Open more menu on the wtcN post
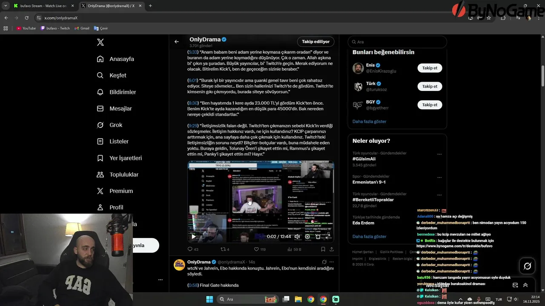545x306 pixels. [332, 262]
